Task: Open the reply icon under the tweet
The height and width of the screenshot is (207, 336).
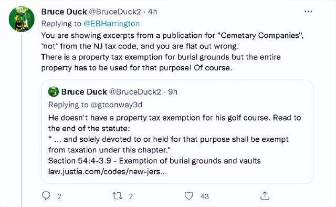Action: point(46,195)
